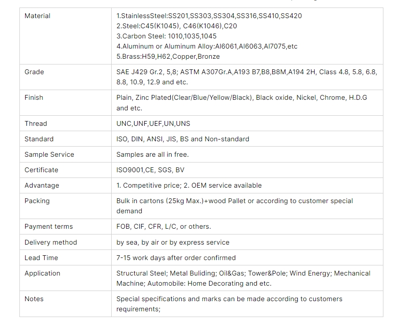The width and height of the screenshot is (409, 325).
Task: Click the Material row label cell
Action: 38,16
